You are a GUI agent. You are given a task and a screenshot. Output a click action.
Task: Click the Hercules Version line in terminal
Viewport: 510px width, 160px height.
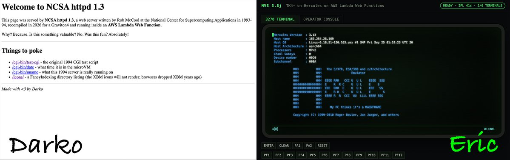[295, 35]
